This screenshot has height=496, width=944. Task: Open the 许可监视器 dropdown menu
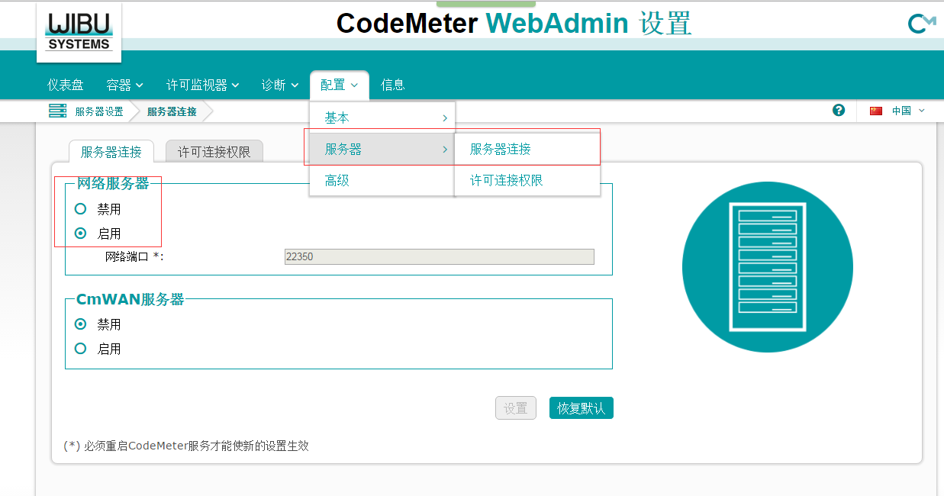(x=203, y=85)
